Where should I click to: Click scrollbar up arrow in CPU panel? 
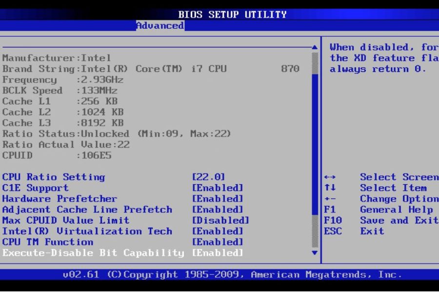tap(315, 47)
